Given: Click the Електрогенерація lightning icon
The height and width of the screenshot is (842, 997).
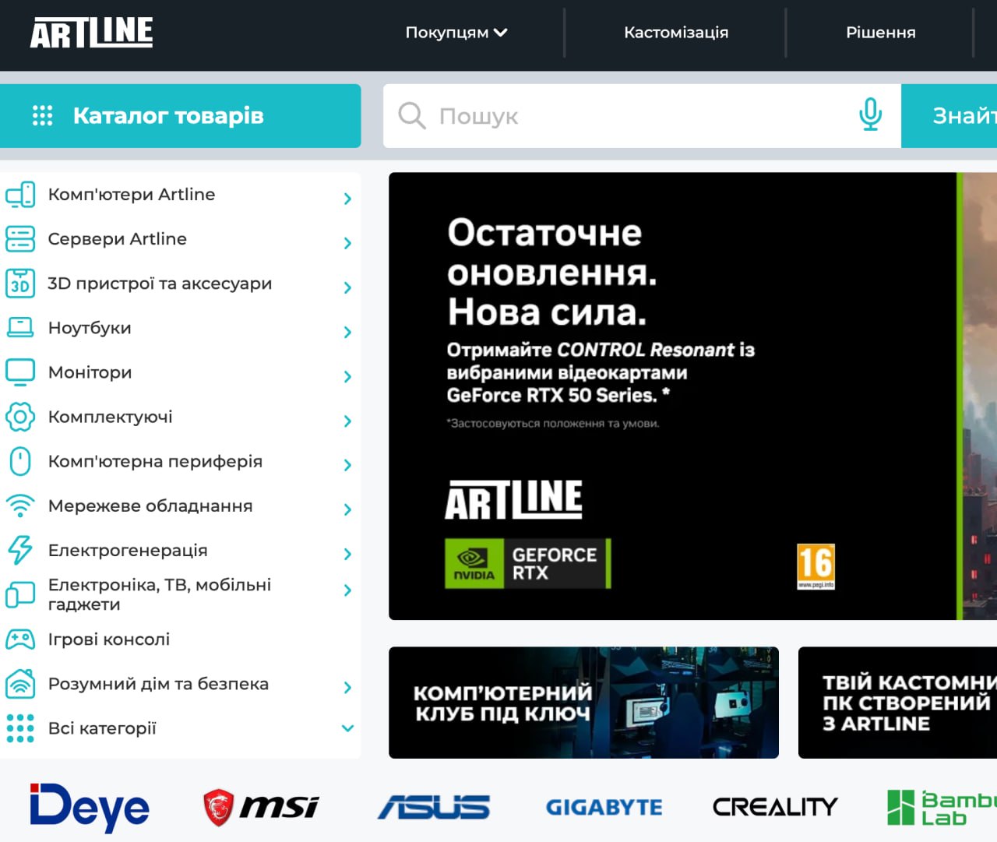Looking at the screenshot, I should [20, 550].
